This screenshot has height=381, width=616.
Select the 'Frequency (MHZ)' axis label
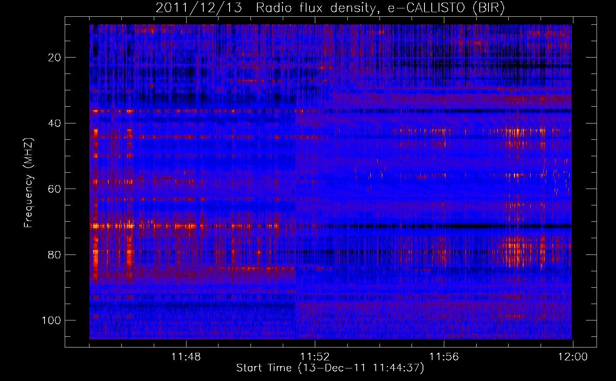click(x=29, y=183)
